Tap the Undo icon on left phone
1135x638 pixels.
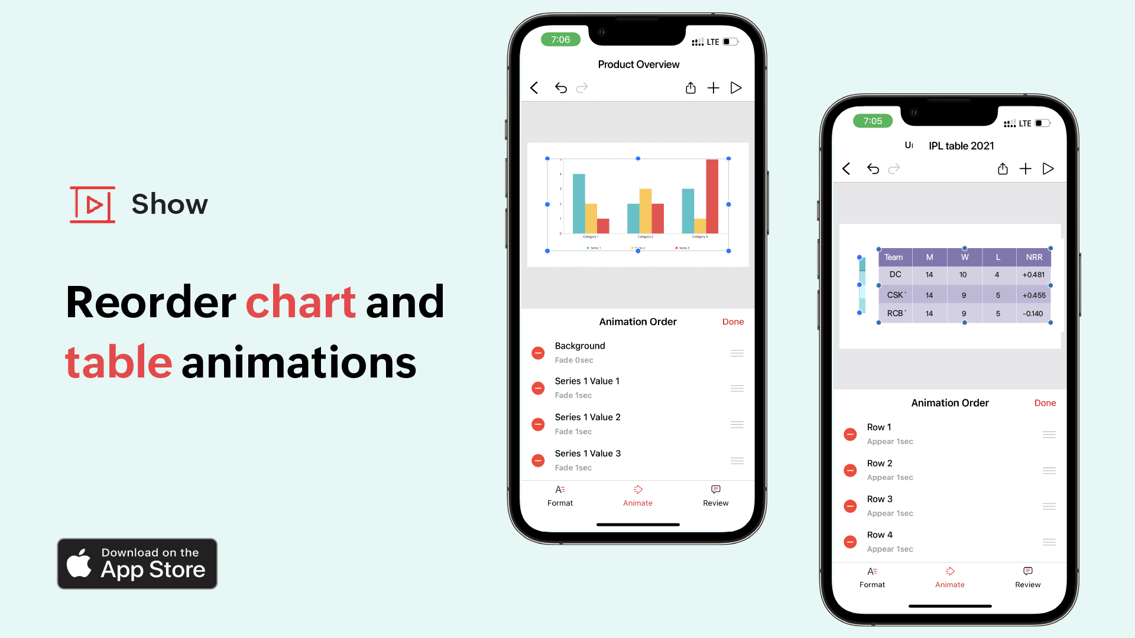pyautogui.click(x=560, y=87)
